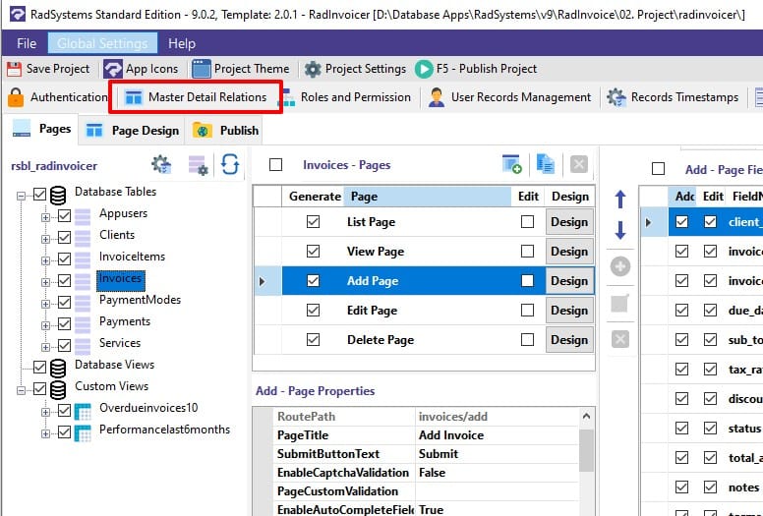This screenshot has width=763, height=516.
Task: Toggle Clients table checkbox
Action: coord(64,237)
